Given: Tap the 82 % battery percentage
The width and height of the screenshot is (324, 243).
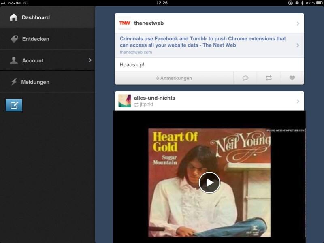Looking at the screenshot, I should coord(311,3).
